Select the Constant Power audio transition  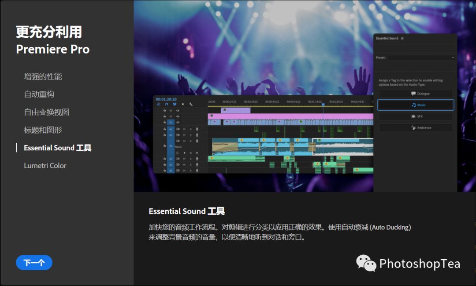[x=225, y=147]
